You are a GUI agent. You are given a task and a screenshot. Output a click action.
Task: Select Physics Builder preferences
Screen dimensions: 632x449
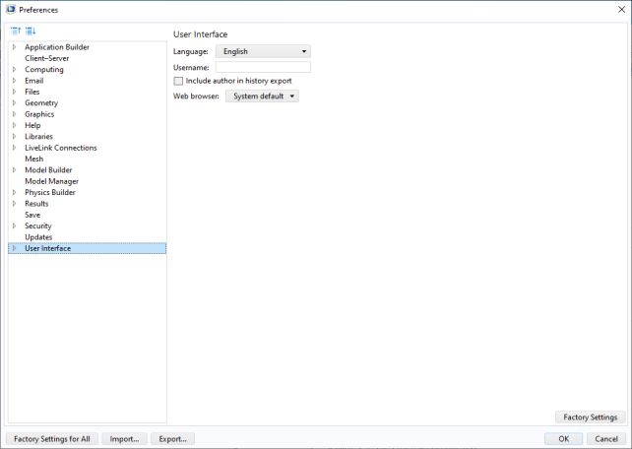click(50, 192)
